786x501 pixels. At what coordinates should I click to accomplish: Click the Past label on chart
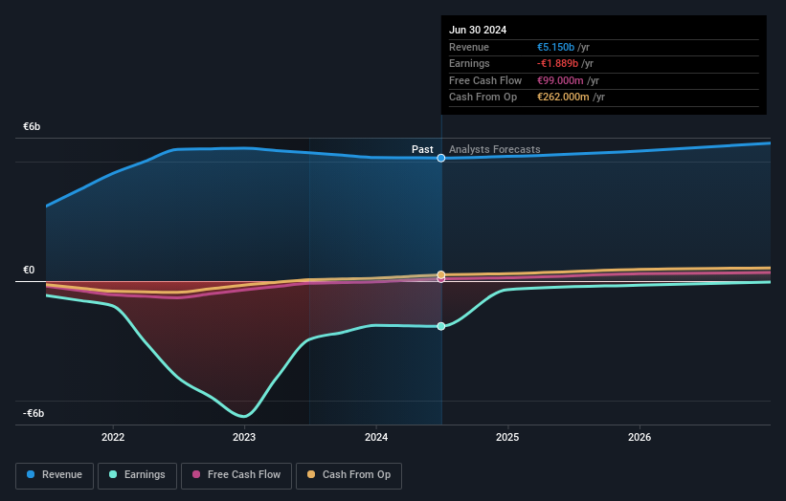[x=422, y=149]
